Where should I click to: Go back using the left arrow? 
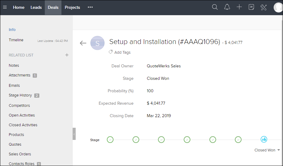pyautogui.click(x=83, y=43)
